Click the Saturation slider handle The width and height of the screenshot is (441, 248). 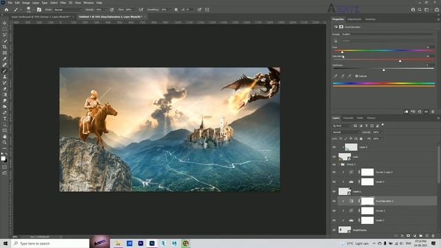[400, 61]
